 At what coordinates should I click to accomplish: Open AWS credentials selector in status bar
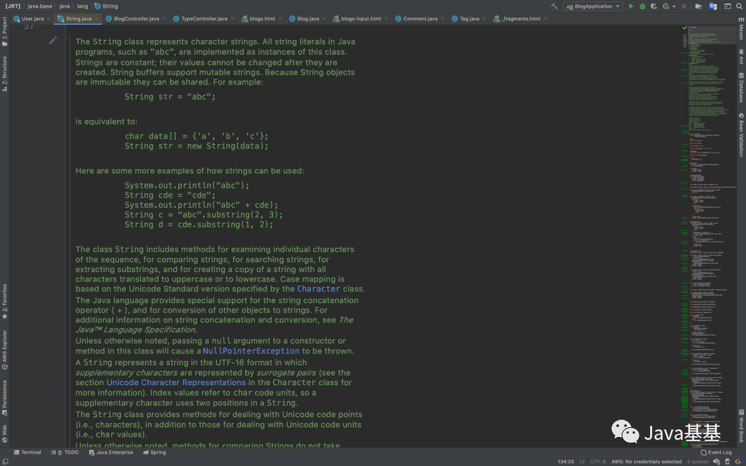[x=646, y=461]
